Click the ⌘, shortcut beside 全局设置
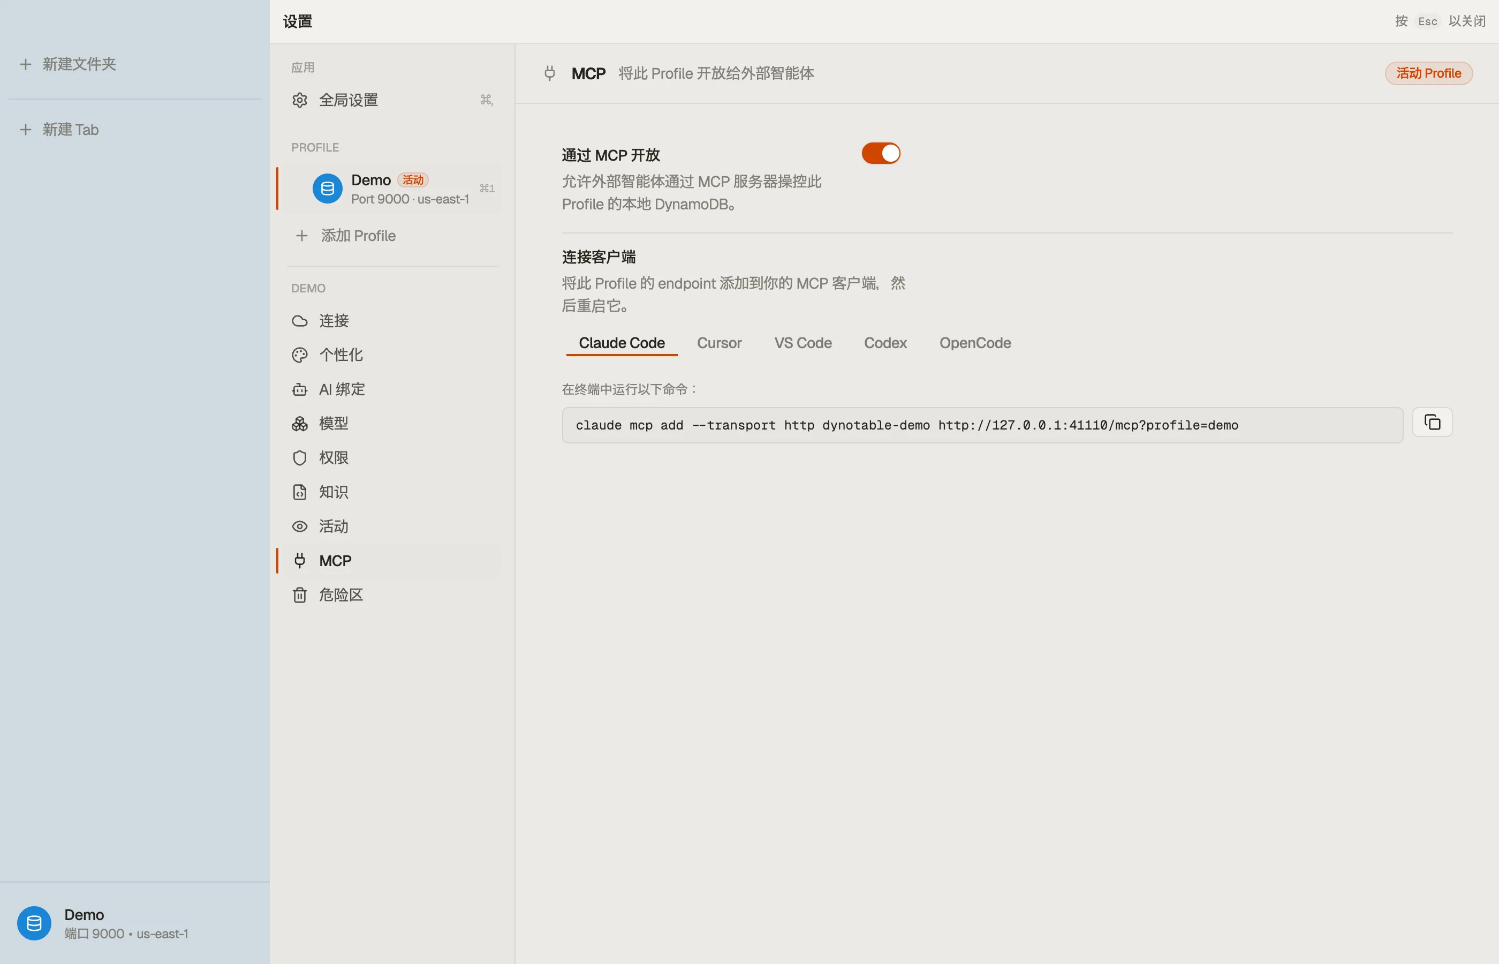Screen dimensions: 1499x964 (x=487, y=100)
